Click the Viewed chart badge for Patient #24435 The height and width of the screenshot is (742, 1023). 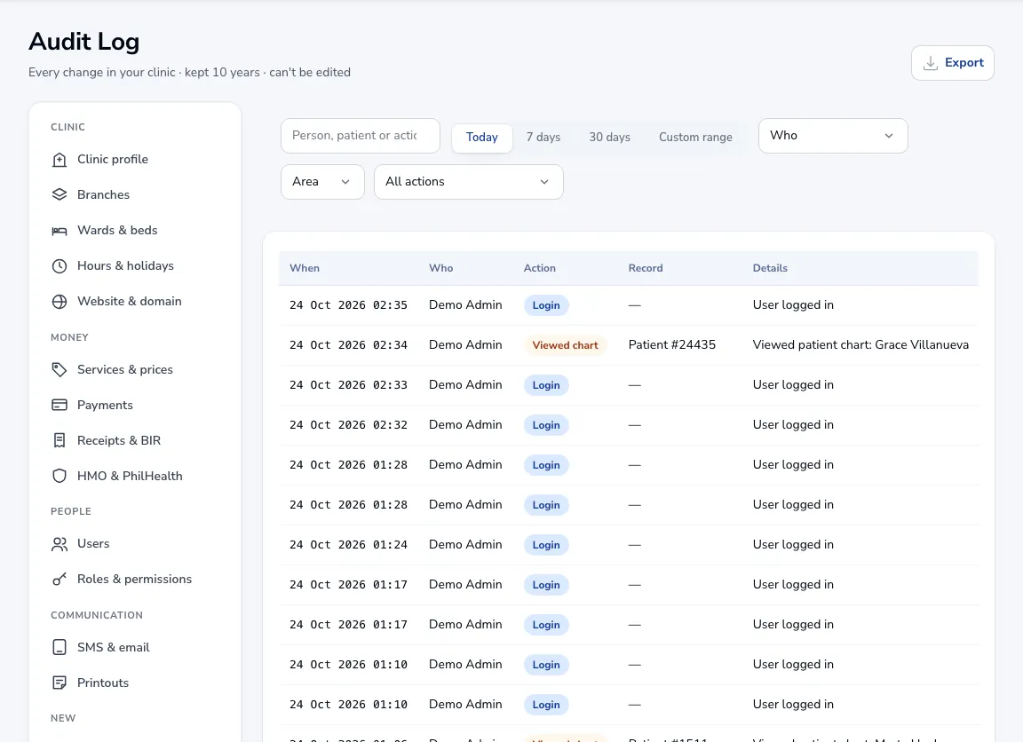pyautogui.click(x=565, y=345)
